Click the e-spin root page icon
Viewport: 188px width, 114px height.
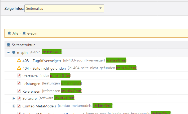[14, 53]
